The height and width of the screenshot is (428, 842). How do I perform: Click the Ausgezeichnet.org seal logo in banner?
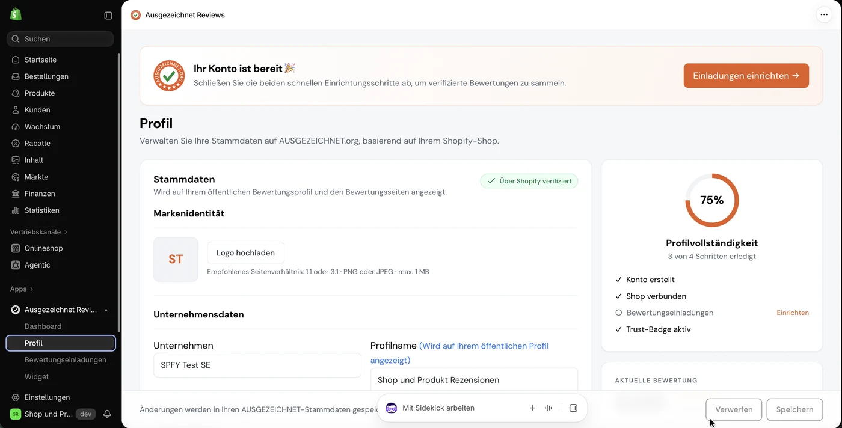(x=169, y=76)
